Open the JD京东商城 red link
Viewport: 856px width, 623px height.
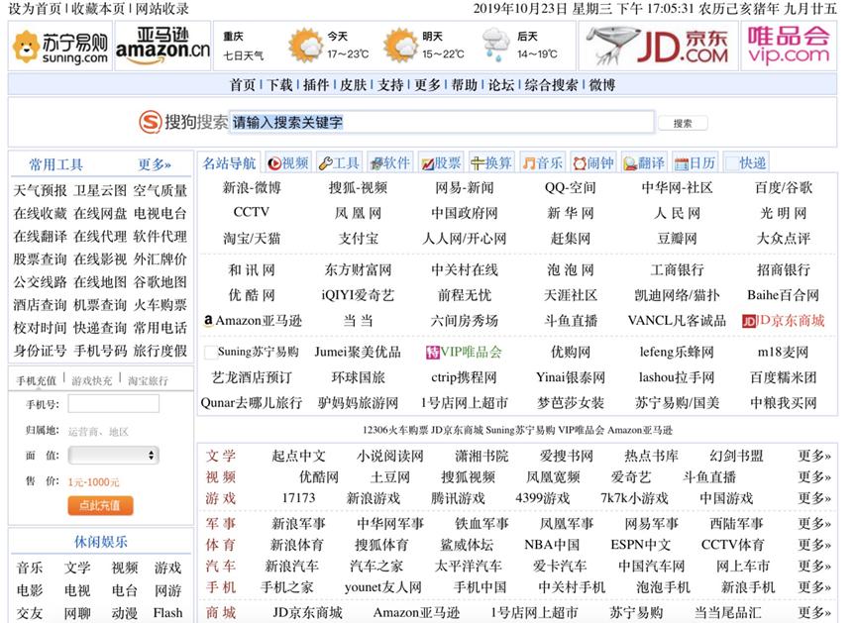tap(783, 320)
